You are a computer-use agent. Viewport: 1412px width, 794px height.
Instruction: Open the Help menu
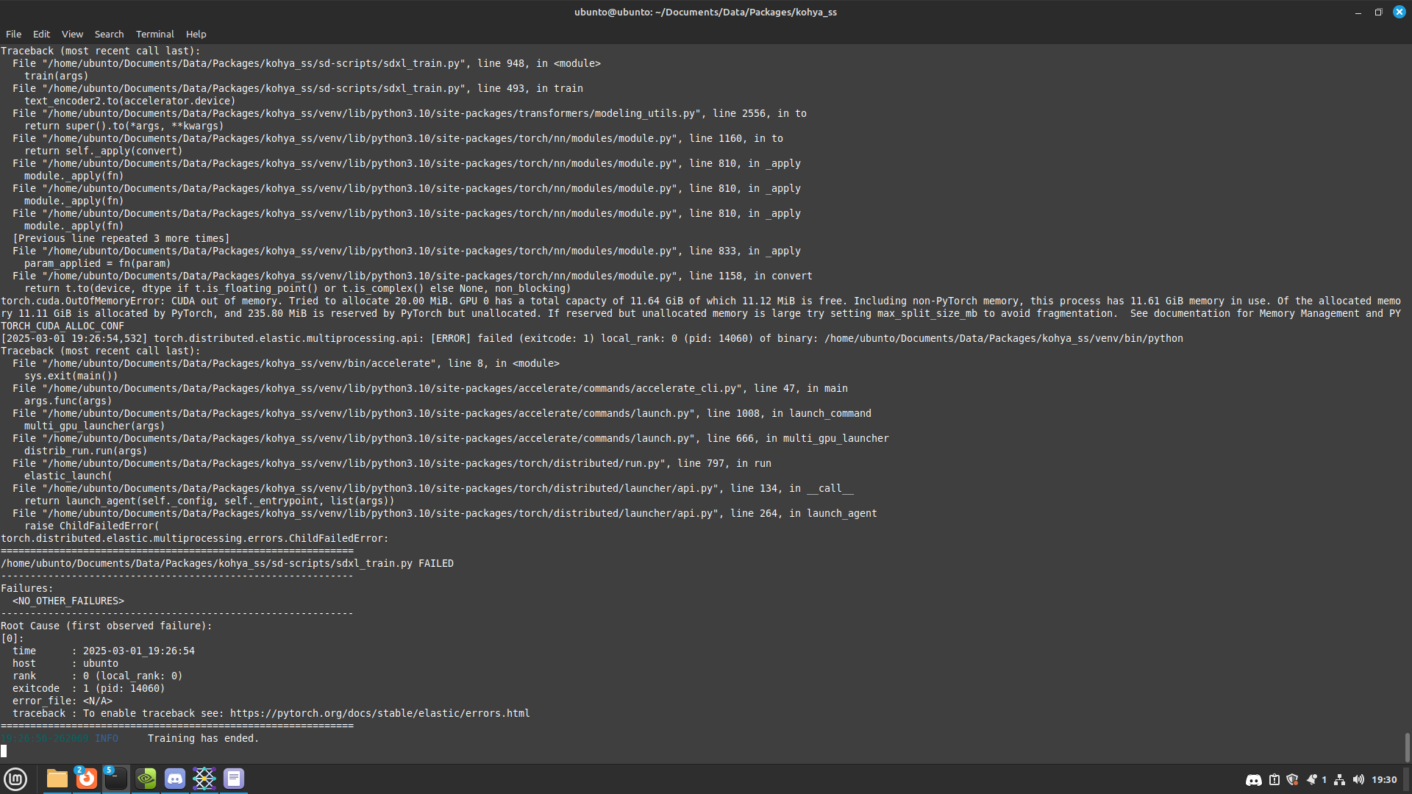tap(196, 34)
